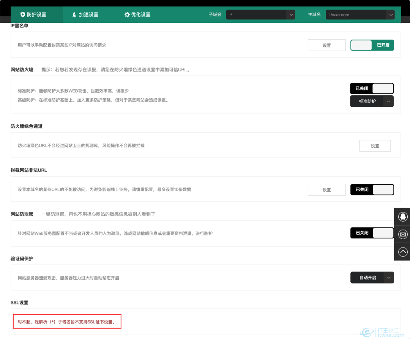Click 设置 button for IP黑名单
410x339 pixels.
[326, 46]
